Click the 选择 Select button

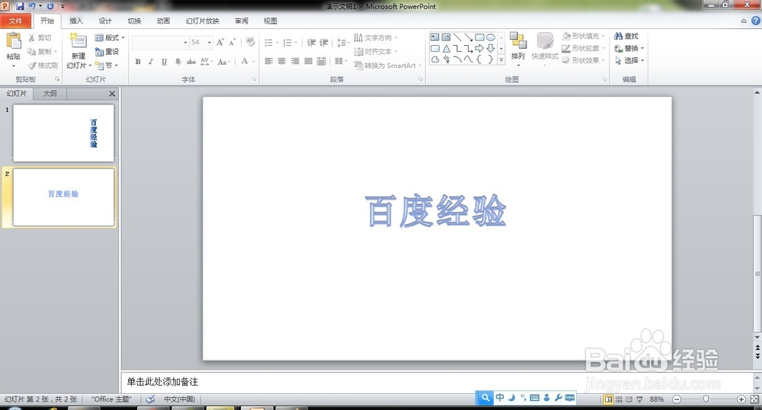[x=629, y=60]
